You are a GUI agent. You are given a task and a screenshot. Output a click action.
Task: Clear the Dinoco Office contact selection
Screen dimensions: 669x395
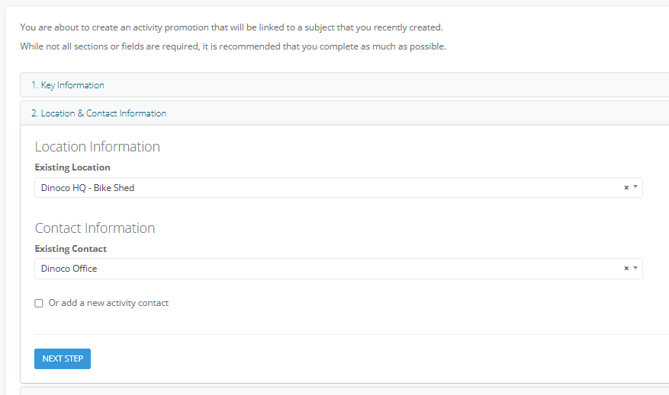[x=626, y=269]
